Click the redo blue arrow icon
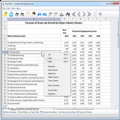120x120 pixels. [x=45, y=14]
